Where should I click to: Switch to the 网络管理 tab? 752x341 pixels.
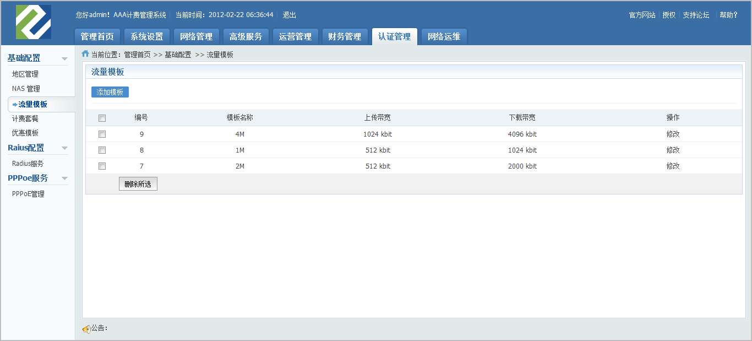tap(196, 36)
